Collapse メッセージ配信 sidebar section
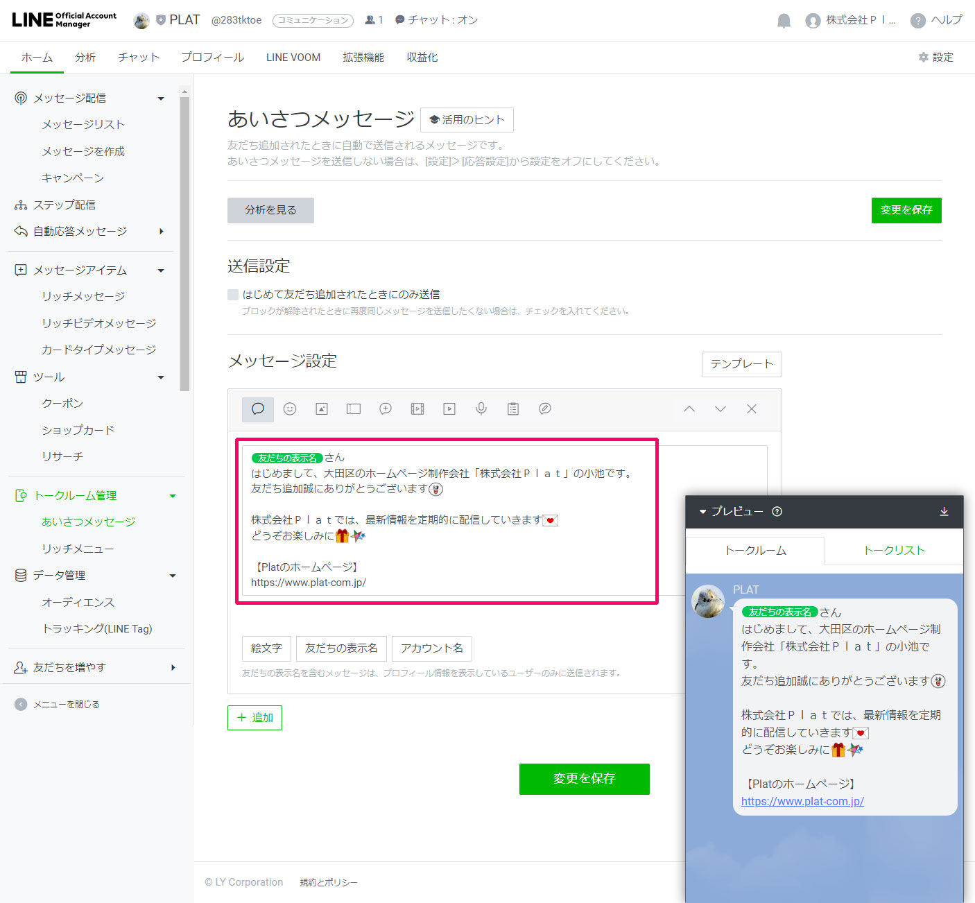 (161, 98)
